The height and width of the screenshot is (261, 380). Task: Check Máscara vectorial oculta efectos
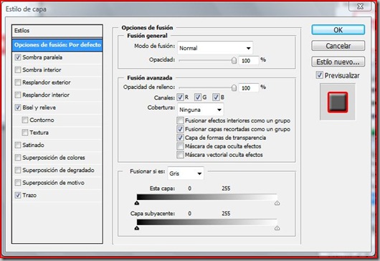[x=180, y=155]
